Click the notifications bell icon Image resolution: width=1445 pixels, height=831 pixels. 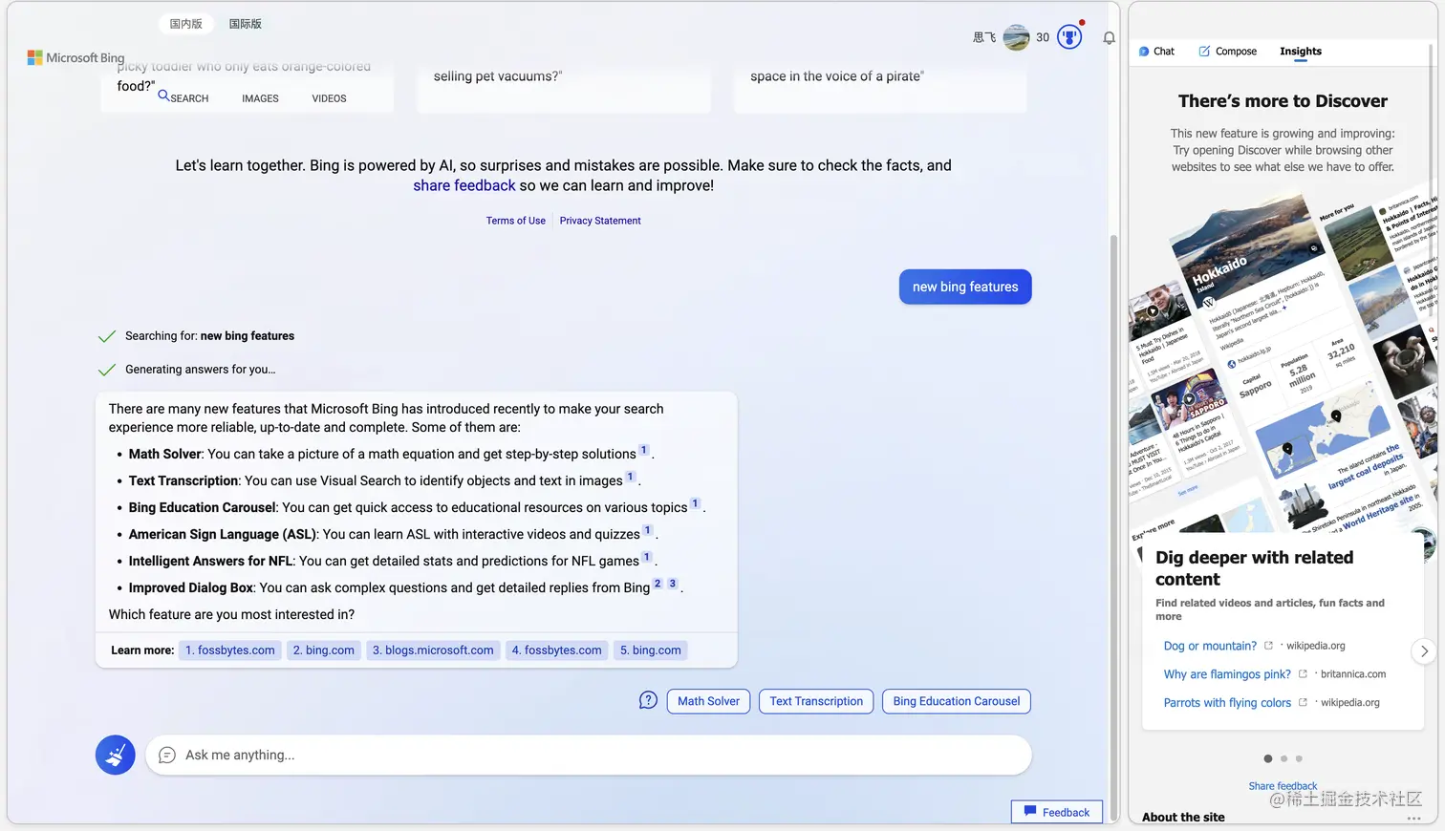(1109, 38)
